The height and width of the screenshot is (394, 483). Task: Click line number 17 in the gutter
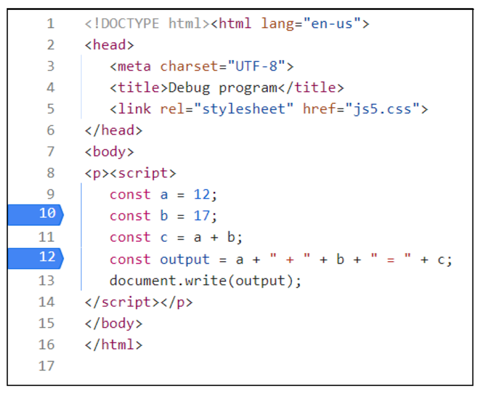[x=47, y=366]
